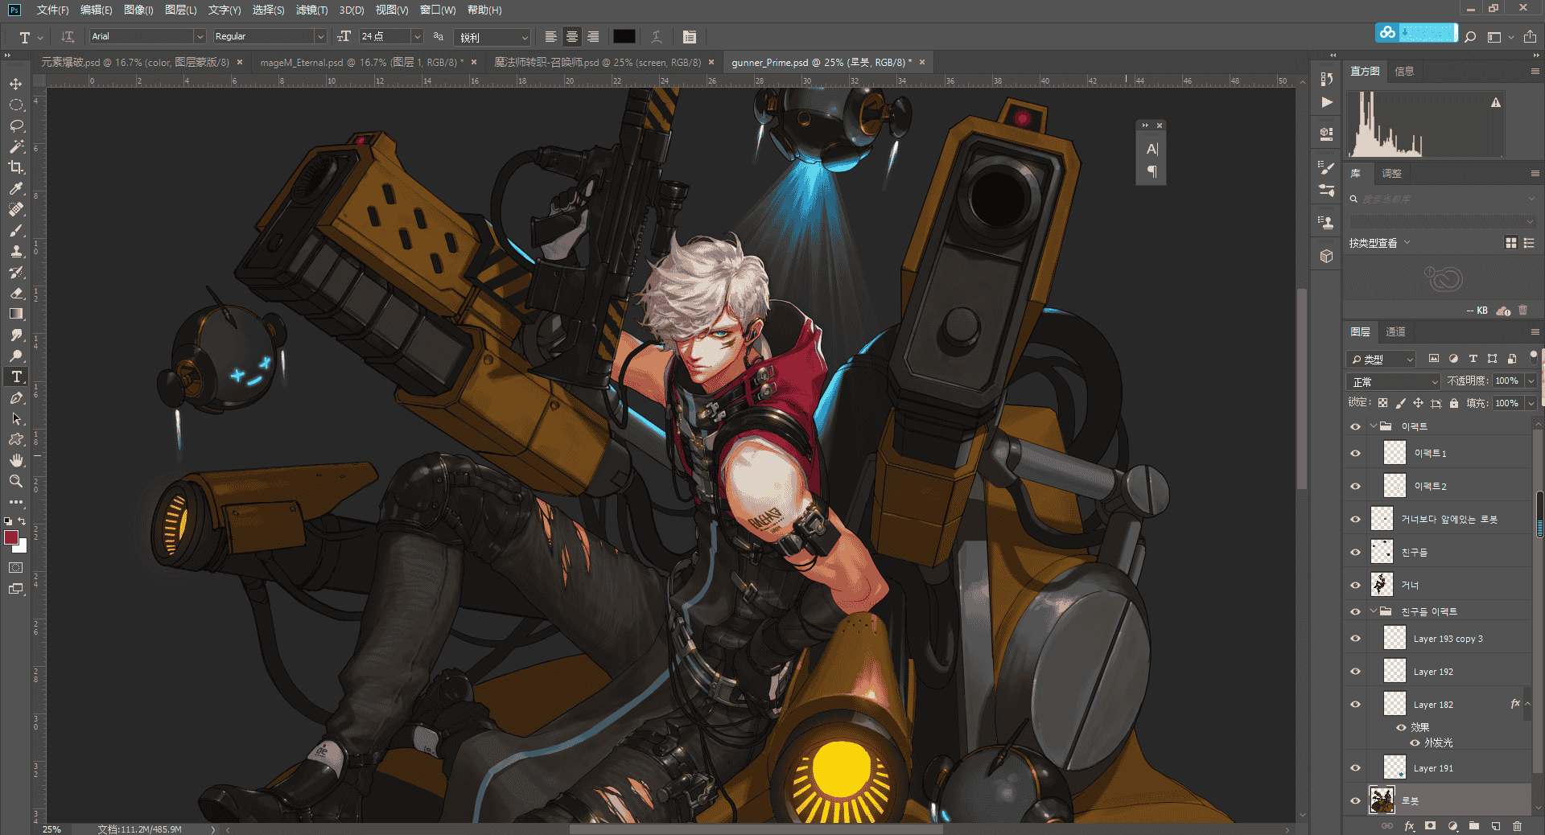Screen dimensions: 1545x835
Task: Hide the 외发光 outer glow effect
Action: click(1415, 742)
